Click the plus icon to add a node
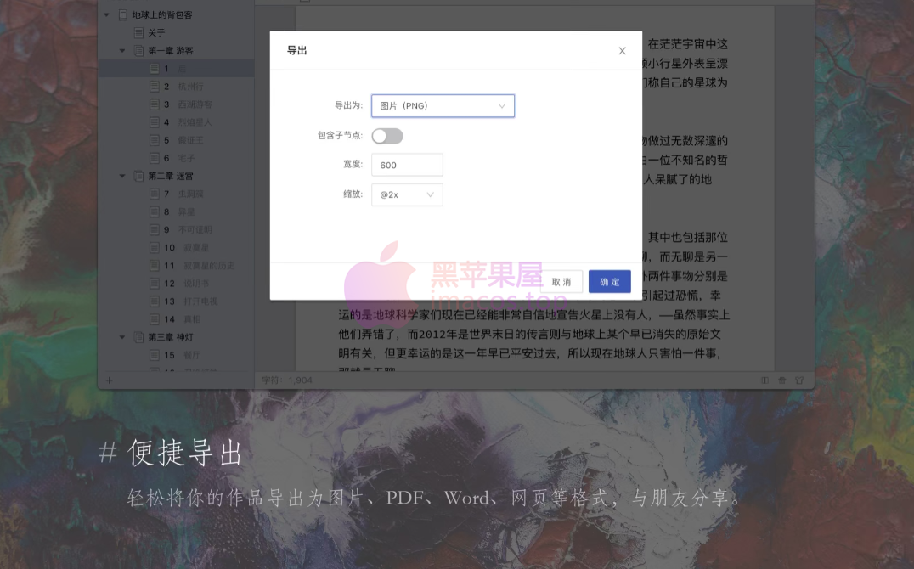914x569 pixels. 108,380
